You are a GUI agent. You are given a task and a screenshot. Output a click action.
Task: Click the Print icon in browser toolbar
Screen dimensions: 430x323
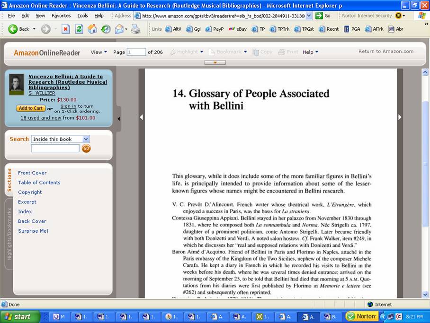coord(135,29)
